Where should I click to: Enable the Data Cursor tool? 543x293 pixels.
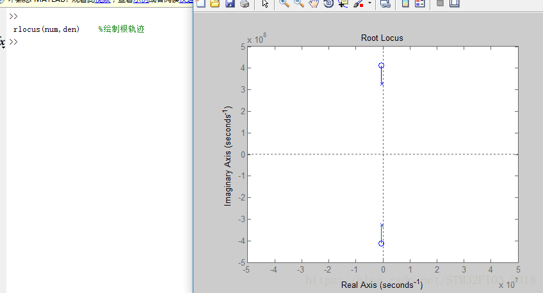[x=343, y=3]
